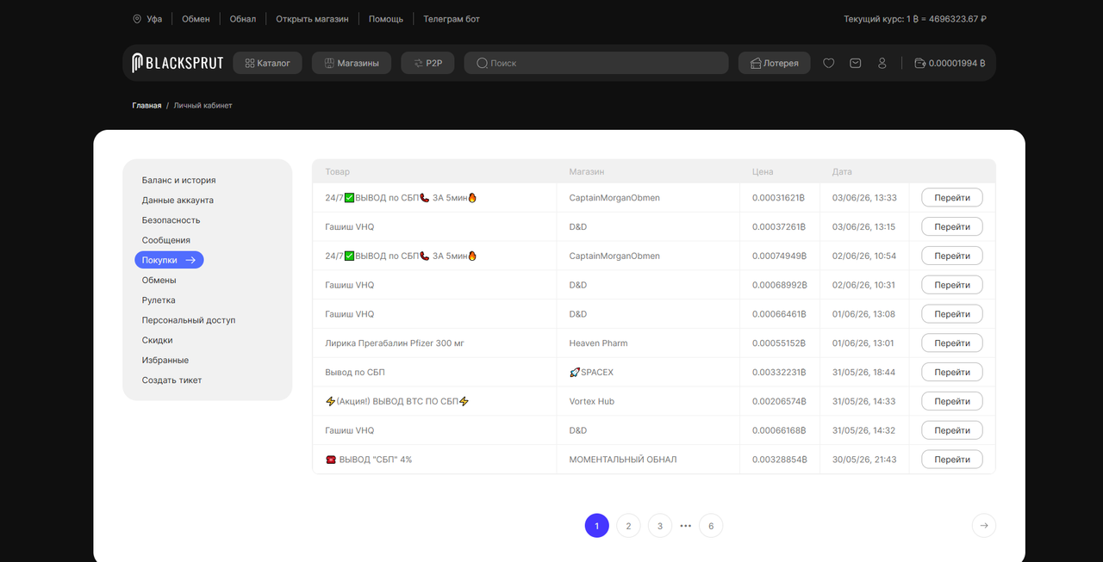The width and height of the screenshot is (1103, 562).
Task: Click the wallet balance 0.00001994 B
Action: (x=950, y=63)
